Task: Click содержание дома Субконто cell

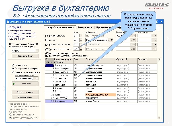Action: click(x=101, y=65)
